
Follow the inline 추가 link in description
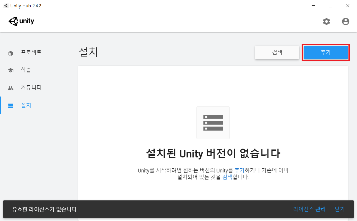[x=240, y=170]
